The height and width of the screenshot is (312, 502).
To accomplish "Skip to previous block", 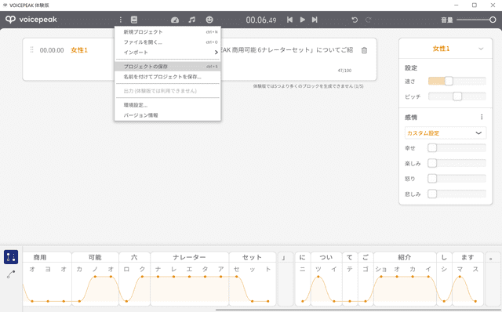I will pos(289,20).
